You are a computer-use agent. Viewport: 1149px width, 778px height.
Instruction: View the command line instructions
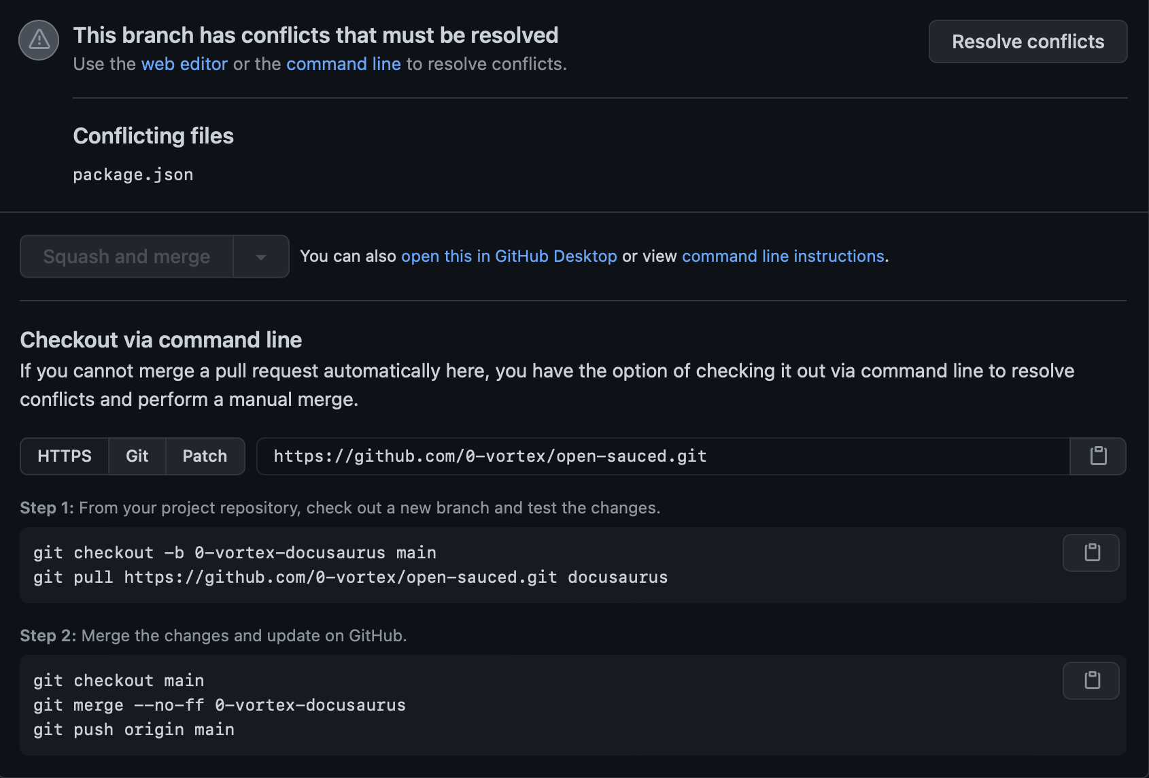point(783,256)
